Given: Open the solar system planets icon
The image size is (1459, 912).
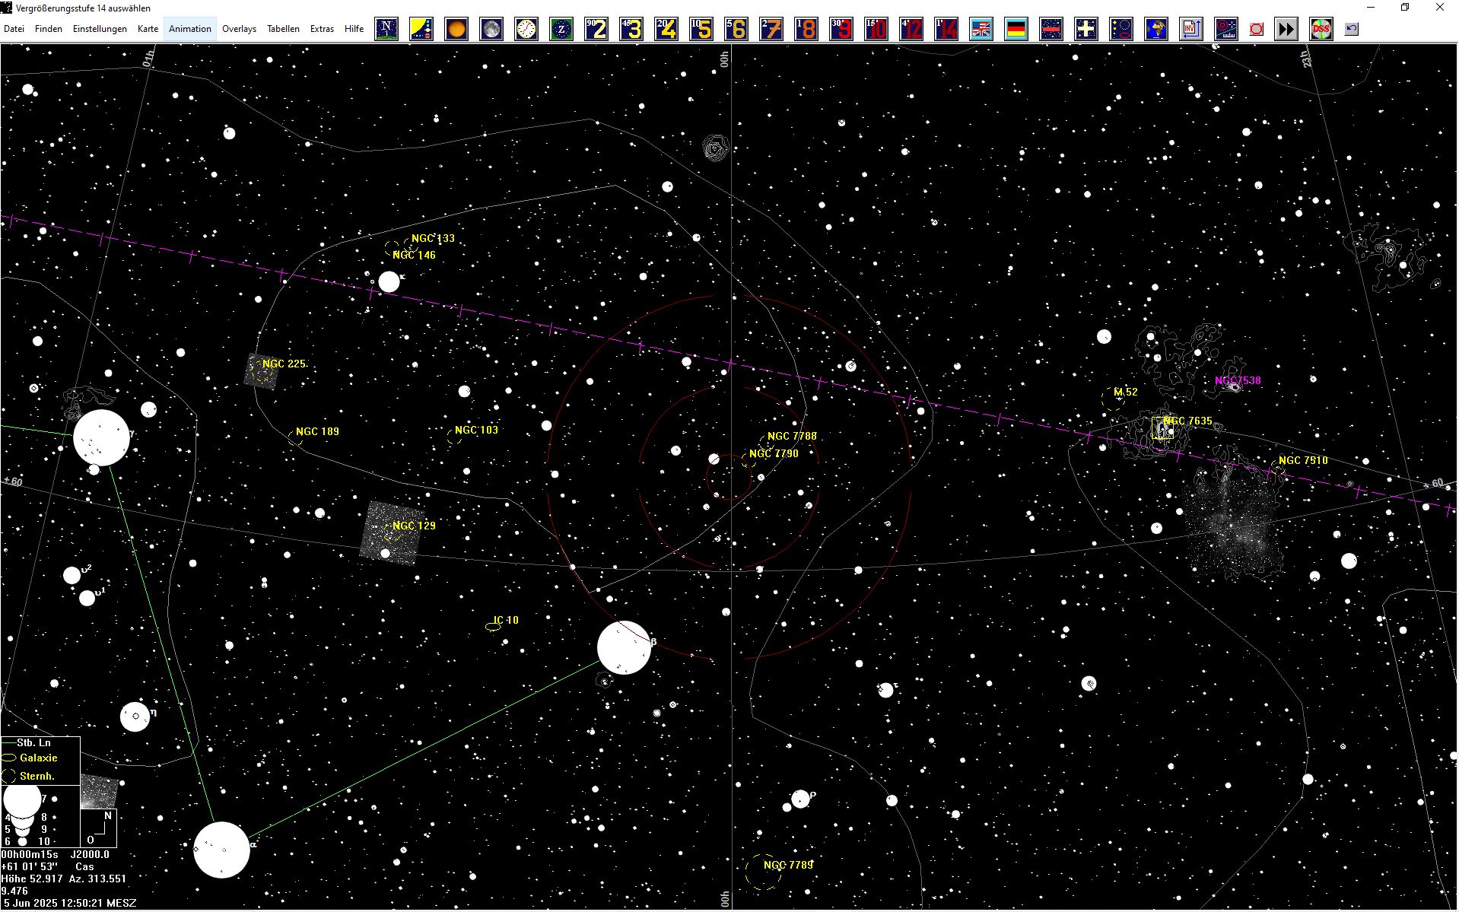Looking at the screenshot, I should [x=421, y=29].
